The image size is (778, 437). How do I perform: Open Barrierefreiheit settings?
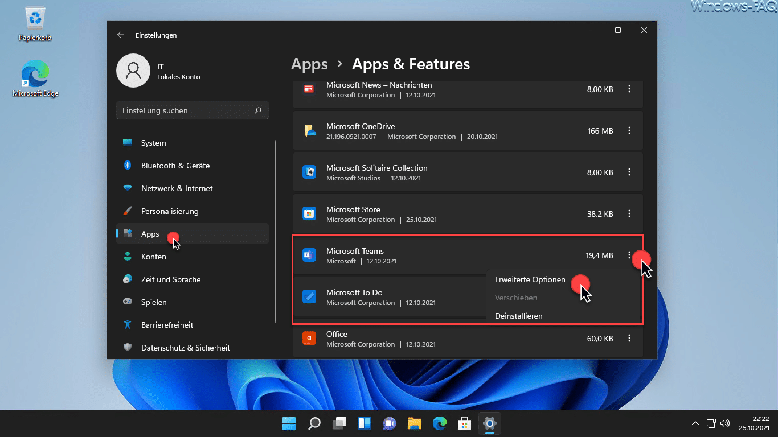point(192,325)
